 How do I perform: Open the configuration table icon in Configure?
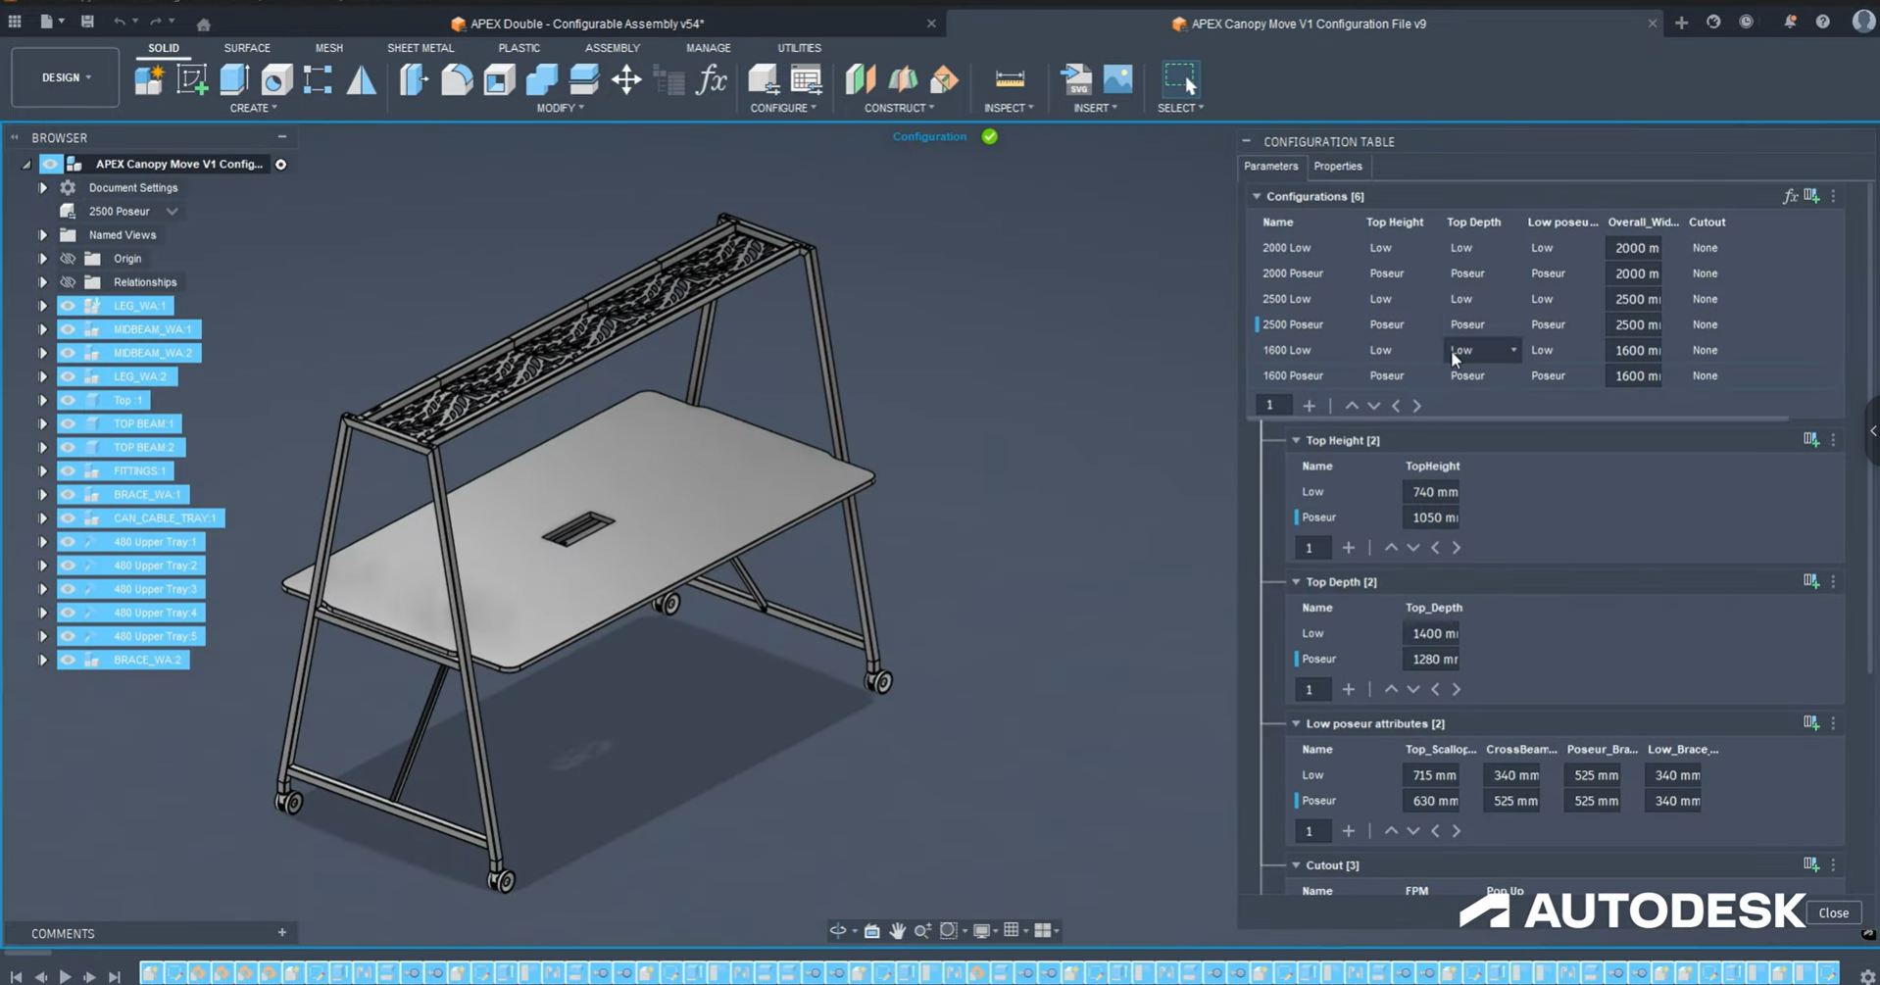click(x=806, y=78)
